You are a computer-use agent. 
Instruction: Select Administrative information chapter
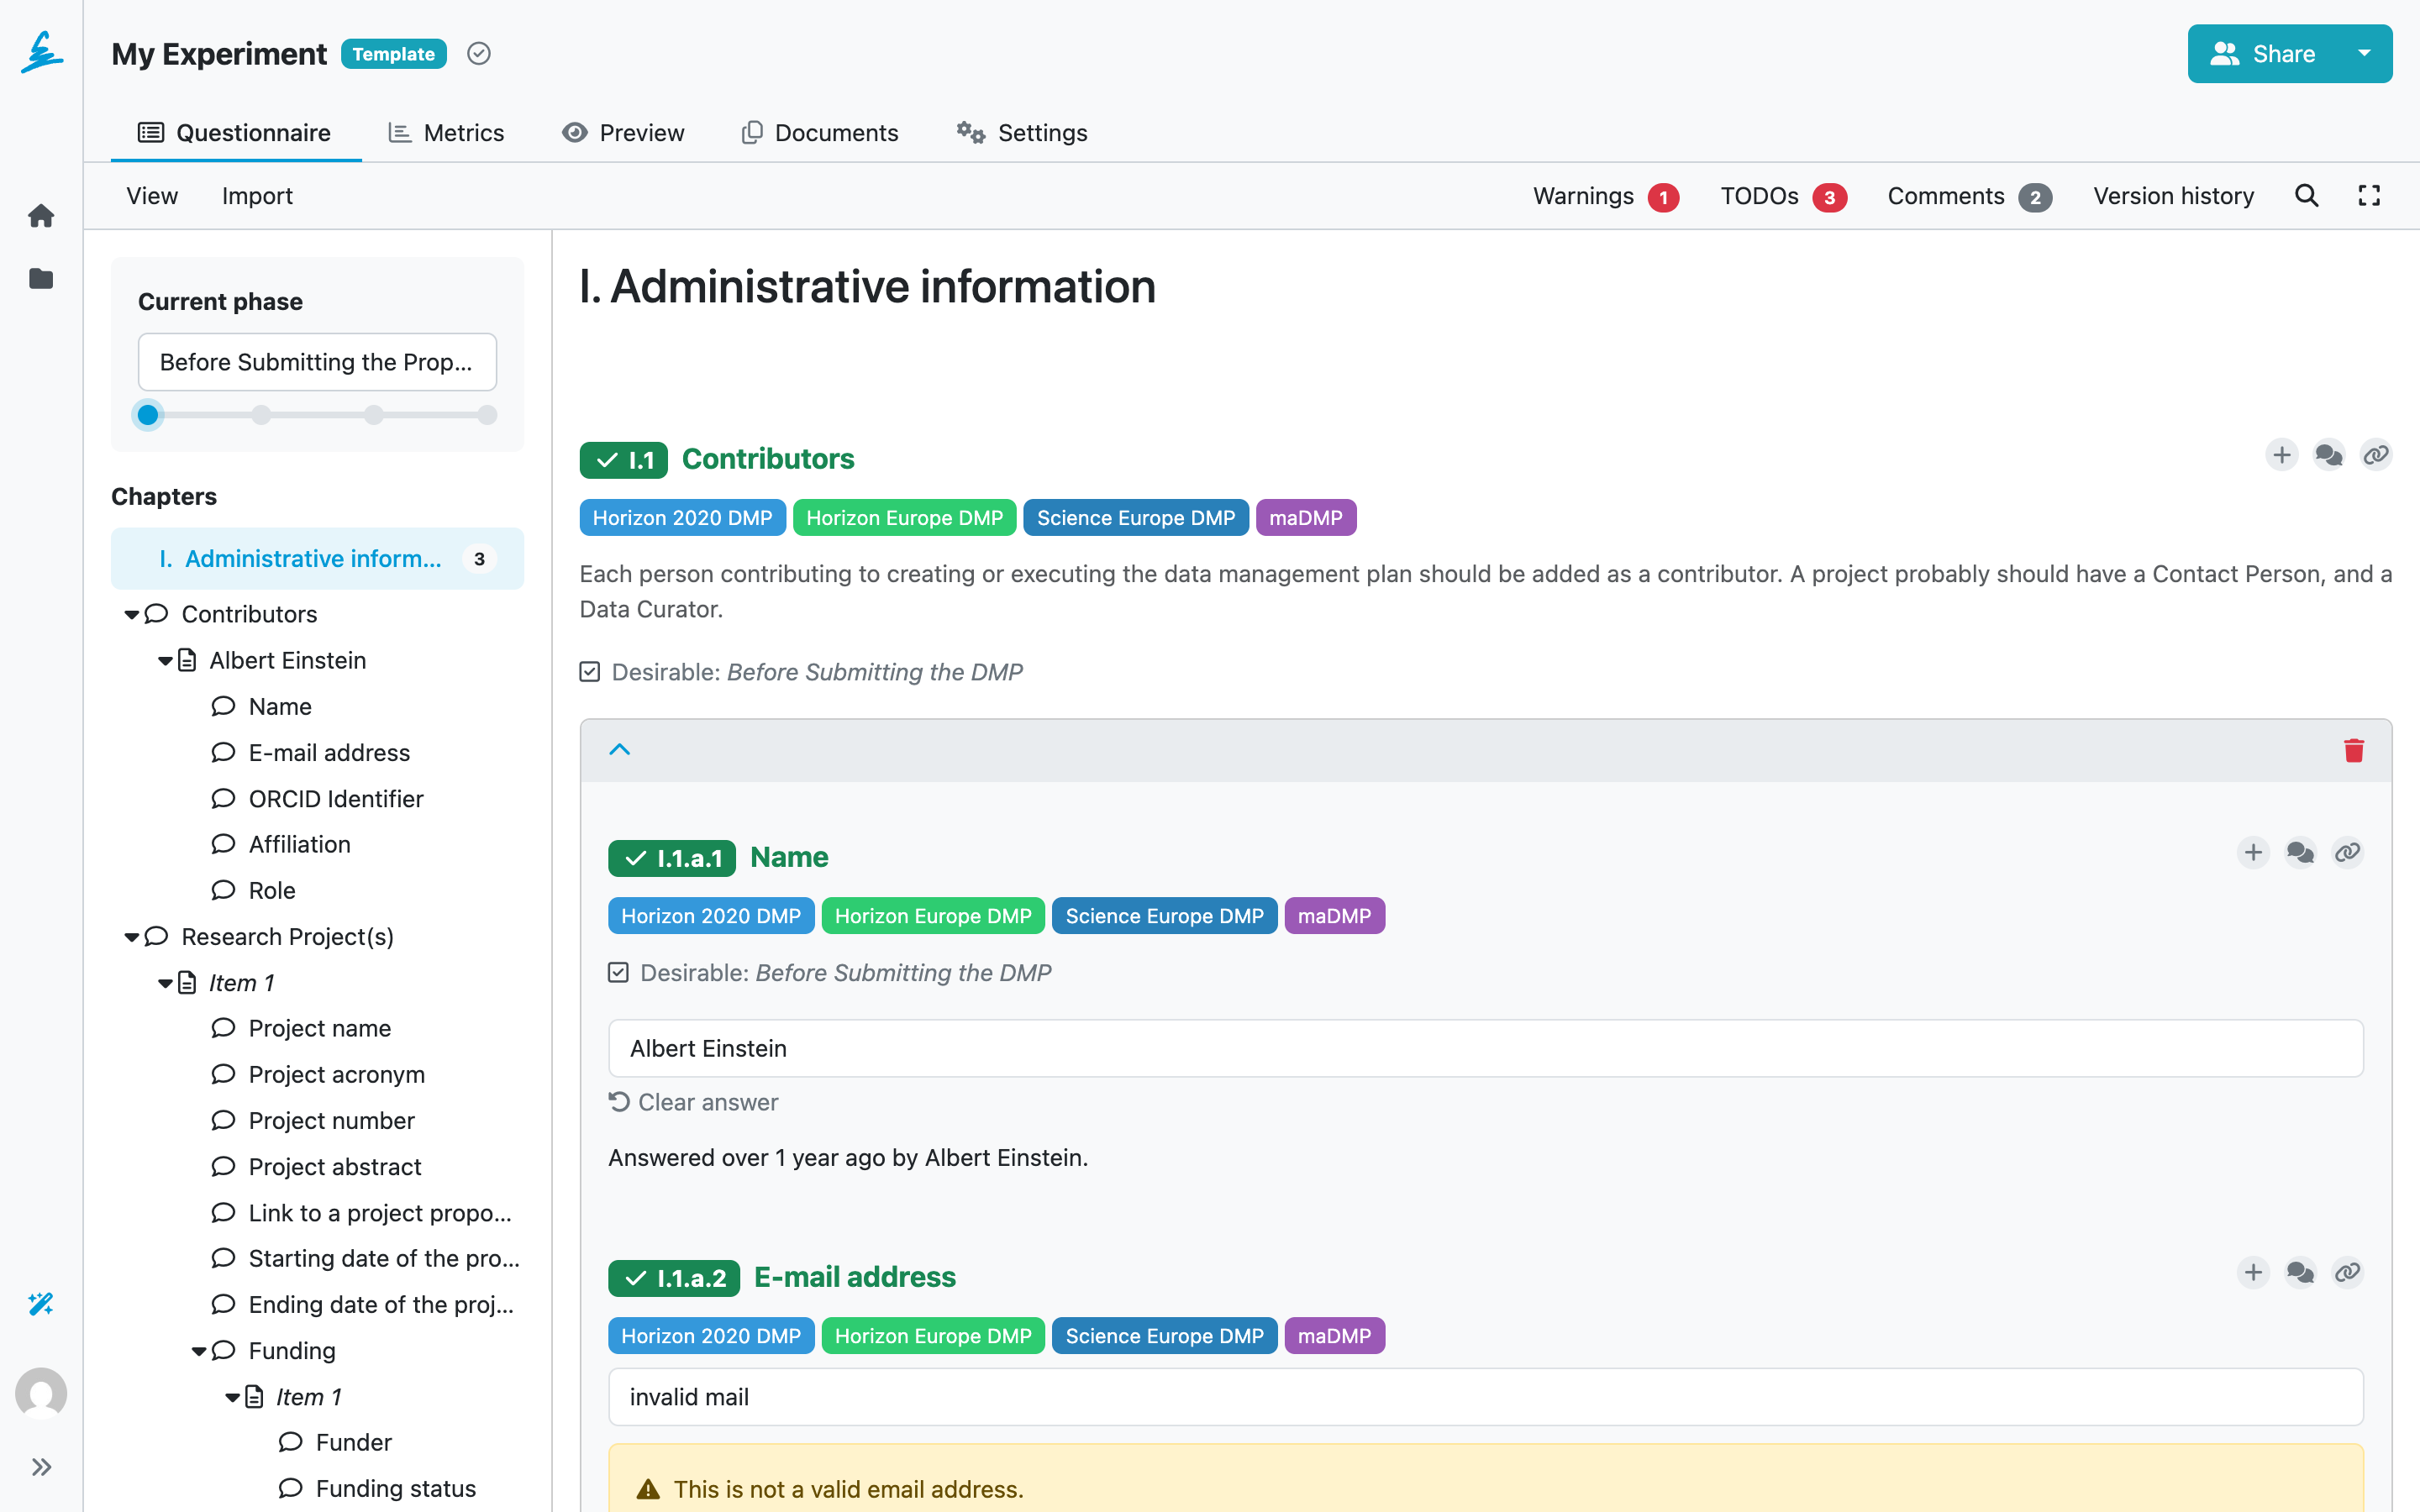(x=317, y=559)
